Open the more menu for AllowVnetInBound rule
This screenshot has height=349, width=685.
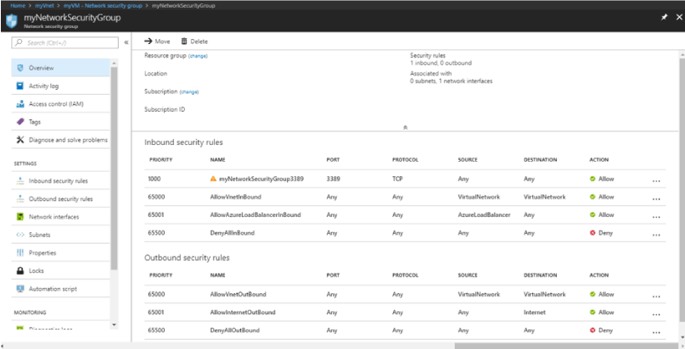656,199
